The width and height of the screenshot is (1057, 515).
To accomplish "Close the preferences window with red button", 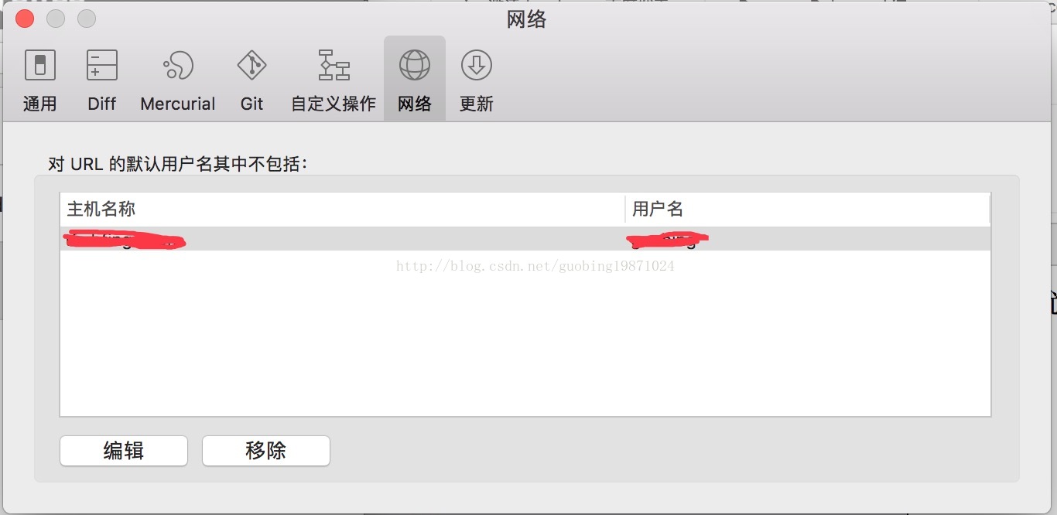I will (x=25, y=18).
